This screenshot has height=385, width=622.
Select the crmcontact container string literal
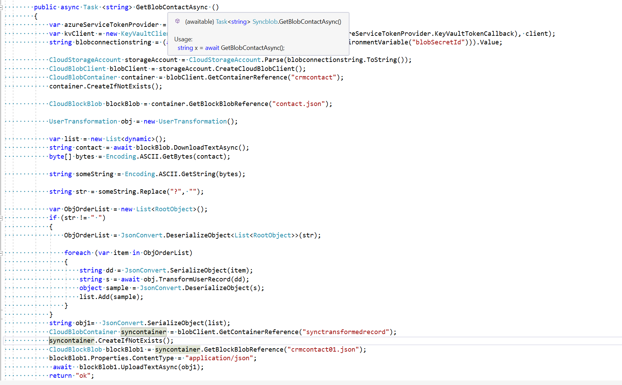(x=313, y=77)
